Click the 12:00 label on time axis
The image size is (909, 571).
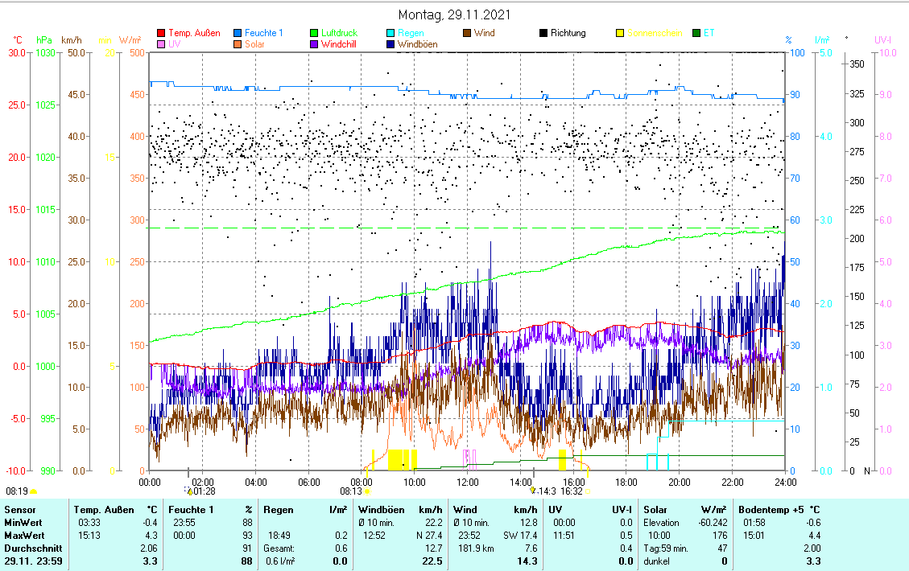467,482
